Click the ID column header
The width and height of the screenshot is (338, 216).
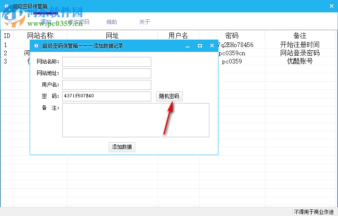tap(7, 35)
